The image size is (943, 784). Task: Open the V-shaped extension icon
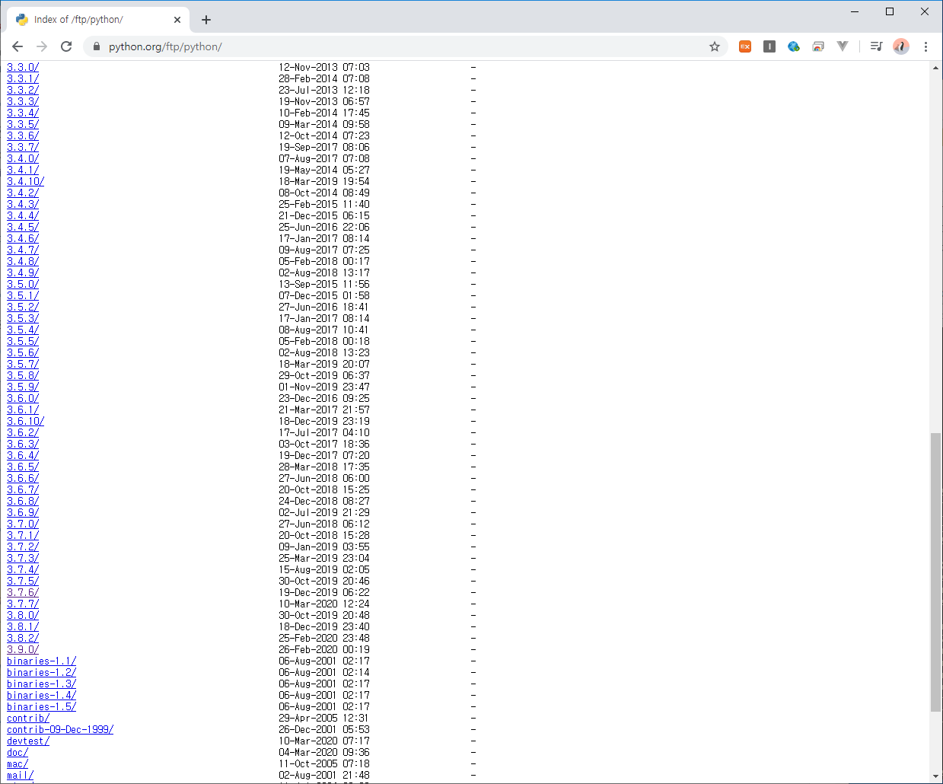click(x=843, y=46)
